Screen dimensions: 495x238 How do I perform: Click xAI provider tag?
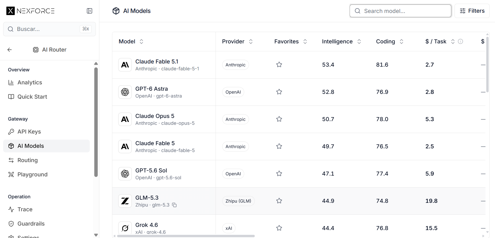click(229, 228)
